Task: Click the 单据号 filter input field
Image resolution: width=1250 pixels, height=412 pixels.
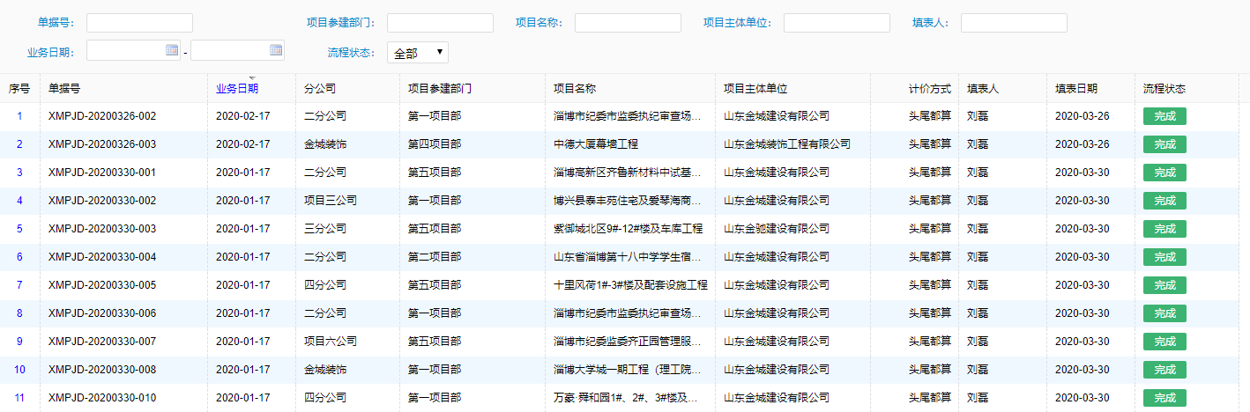Action: tap(139, 23)
